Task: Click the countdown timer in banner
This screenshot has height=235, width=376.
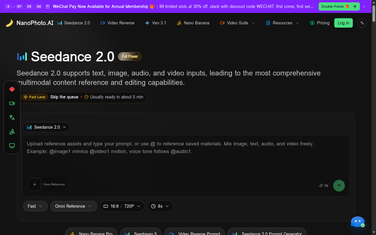Action: pos(23,6)
